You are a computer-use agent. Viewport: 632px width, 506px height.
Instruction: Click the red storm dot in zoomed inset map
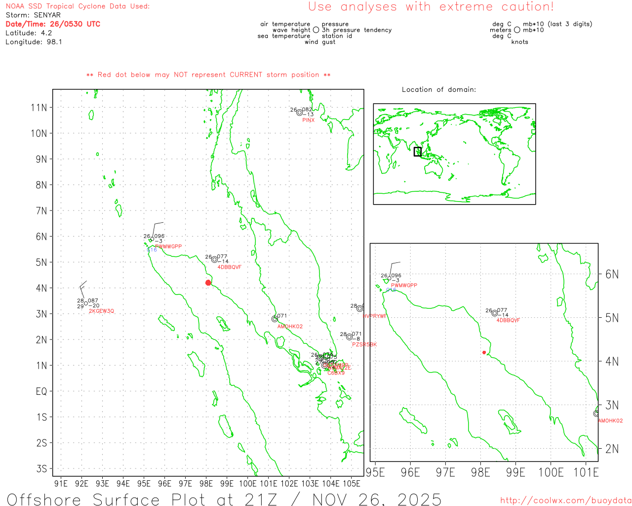click(484, 352)
